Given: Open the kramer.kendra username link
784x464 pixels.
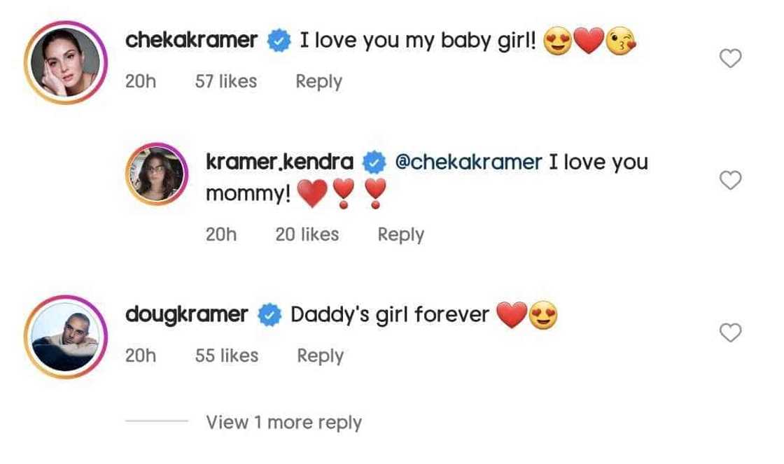Looking at the screenshot, I should (279, 162).
